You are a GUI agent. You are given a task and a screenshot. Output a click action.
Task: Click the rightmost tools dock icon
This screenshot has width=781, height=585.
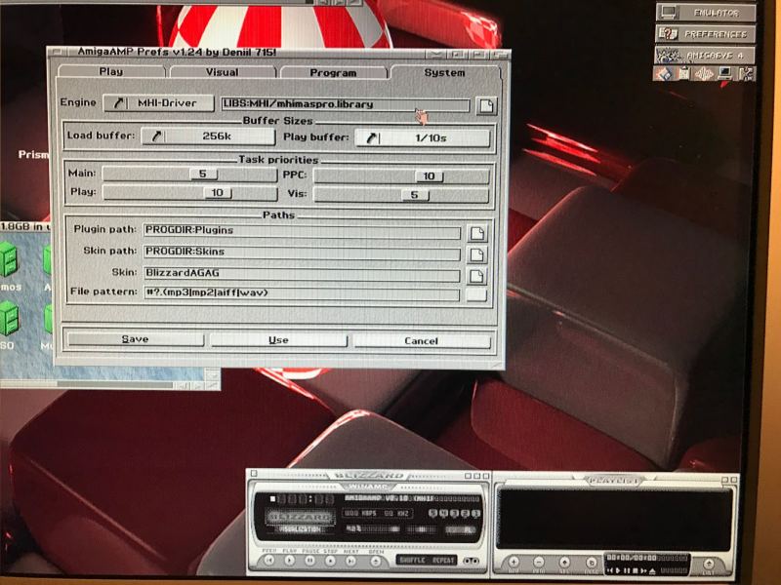point(746,74)
